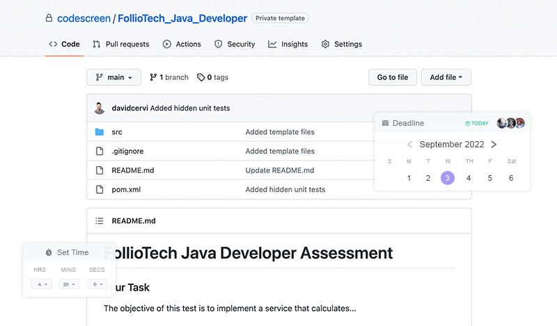Screen dimensions: 557x326
Task: Open the Insights tab
Action: pyautogui.click(x=288, y=44)
